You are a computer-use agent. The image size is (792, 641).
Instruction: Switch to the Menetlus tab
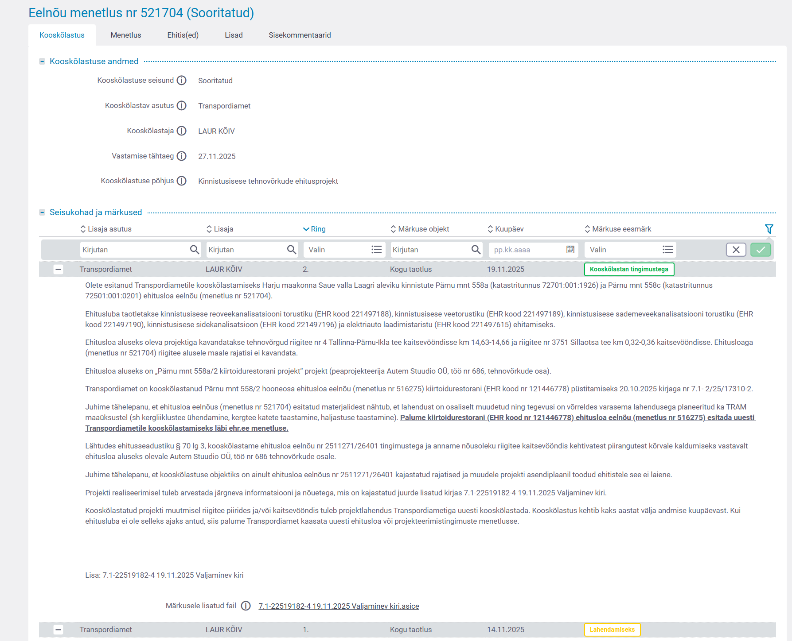tap(126, 35)
